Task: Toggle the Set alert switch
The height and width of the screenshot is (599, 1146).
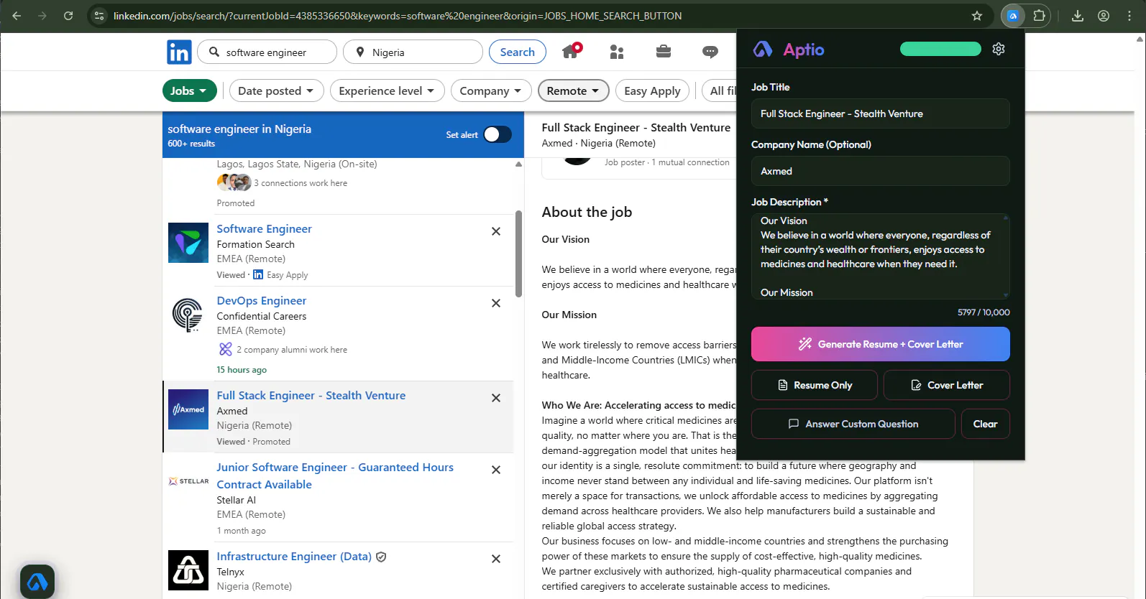Action: 498,134
